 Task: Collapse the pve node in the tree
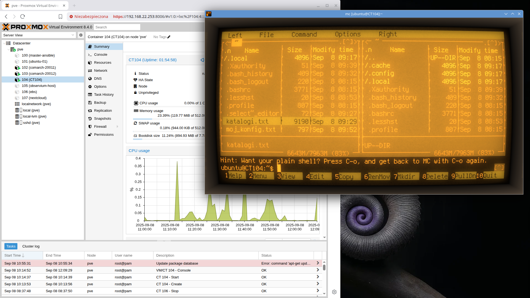tap(9, 49)
